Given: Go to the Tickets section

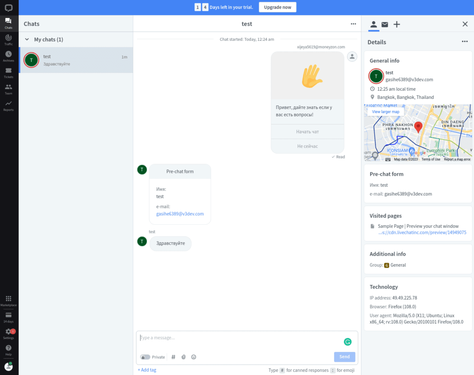Looking at the screenshot, I should click(x=8, y=73).
